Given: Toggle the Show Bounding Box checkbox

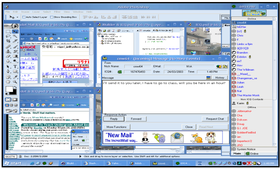Looking at the screenshot, I should (52, 17).
